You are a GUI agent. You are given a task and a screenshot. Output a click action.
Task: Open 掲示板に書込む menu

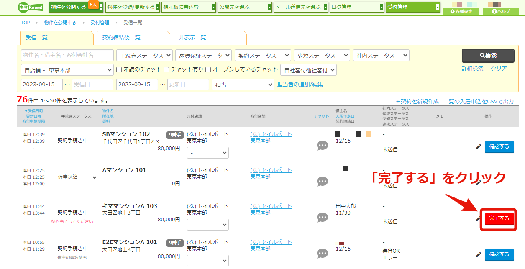pyautogui.click(x=189, y=7)
